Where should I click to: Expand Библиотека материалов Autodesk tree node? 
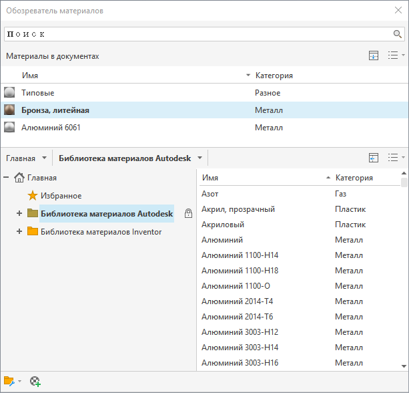click(x=19, y=214)
